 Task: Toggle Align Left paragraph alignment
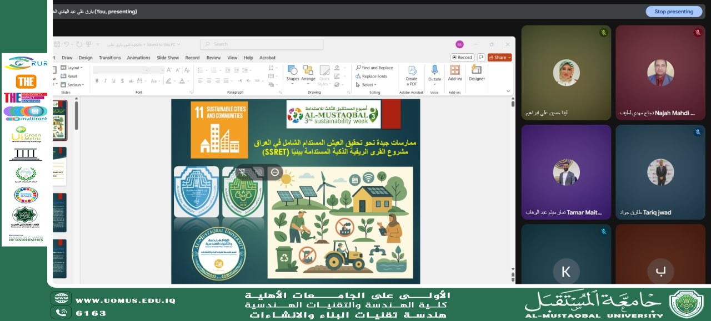201,80
